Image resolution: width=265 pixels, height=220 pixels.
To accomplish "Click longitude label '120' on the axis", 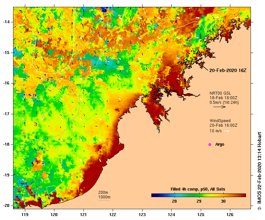I will 54,215.
